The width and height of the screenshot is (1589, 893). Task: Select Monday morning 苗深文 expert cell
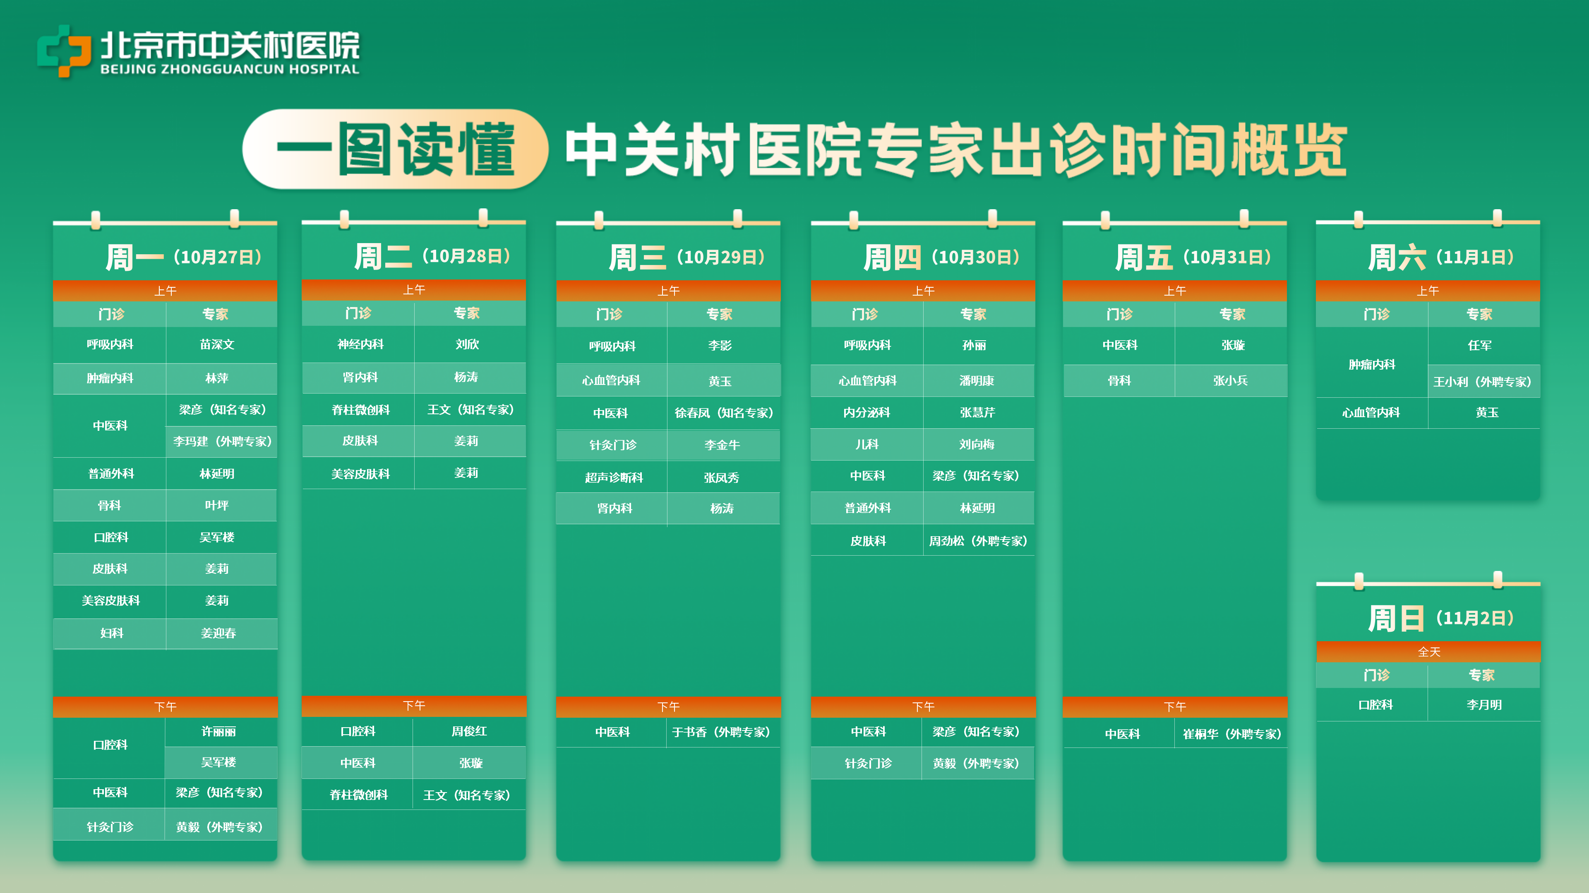pyautogui.click(x=217, y=344)
